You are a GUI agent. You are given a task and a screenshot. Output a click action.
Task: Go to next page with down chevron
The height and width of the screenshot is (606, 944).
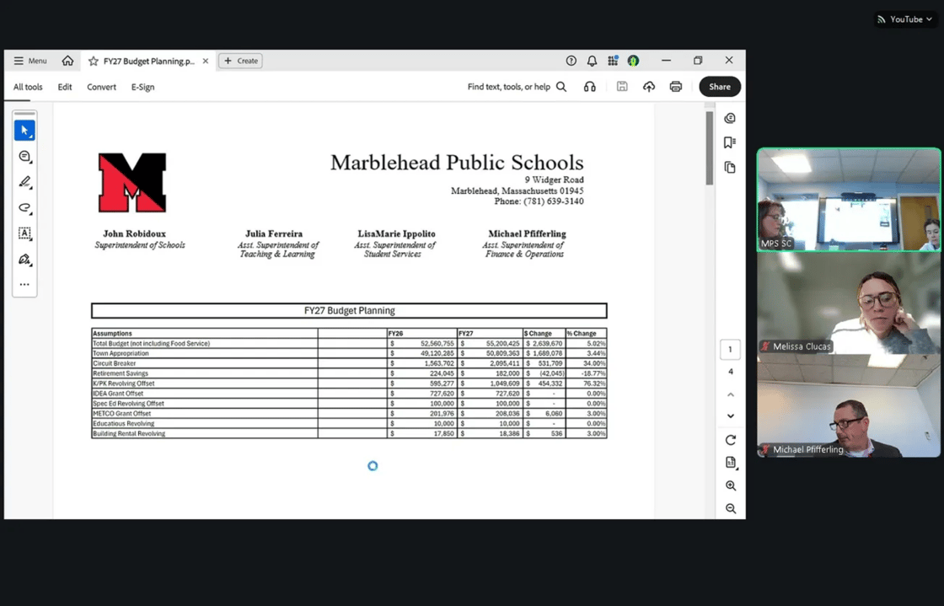[731, 416]
